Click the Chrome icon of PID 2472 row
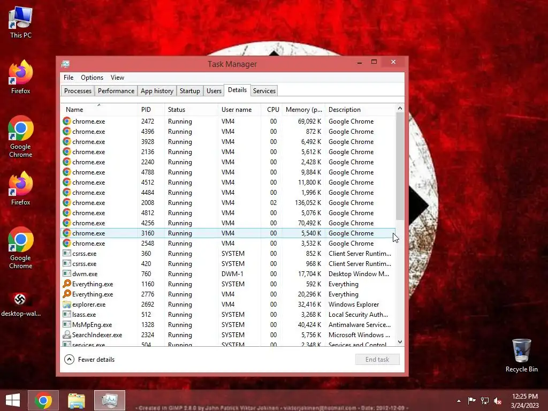This screenshot has width=548, height=411. pyautogui.click(x=67, y=121)
